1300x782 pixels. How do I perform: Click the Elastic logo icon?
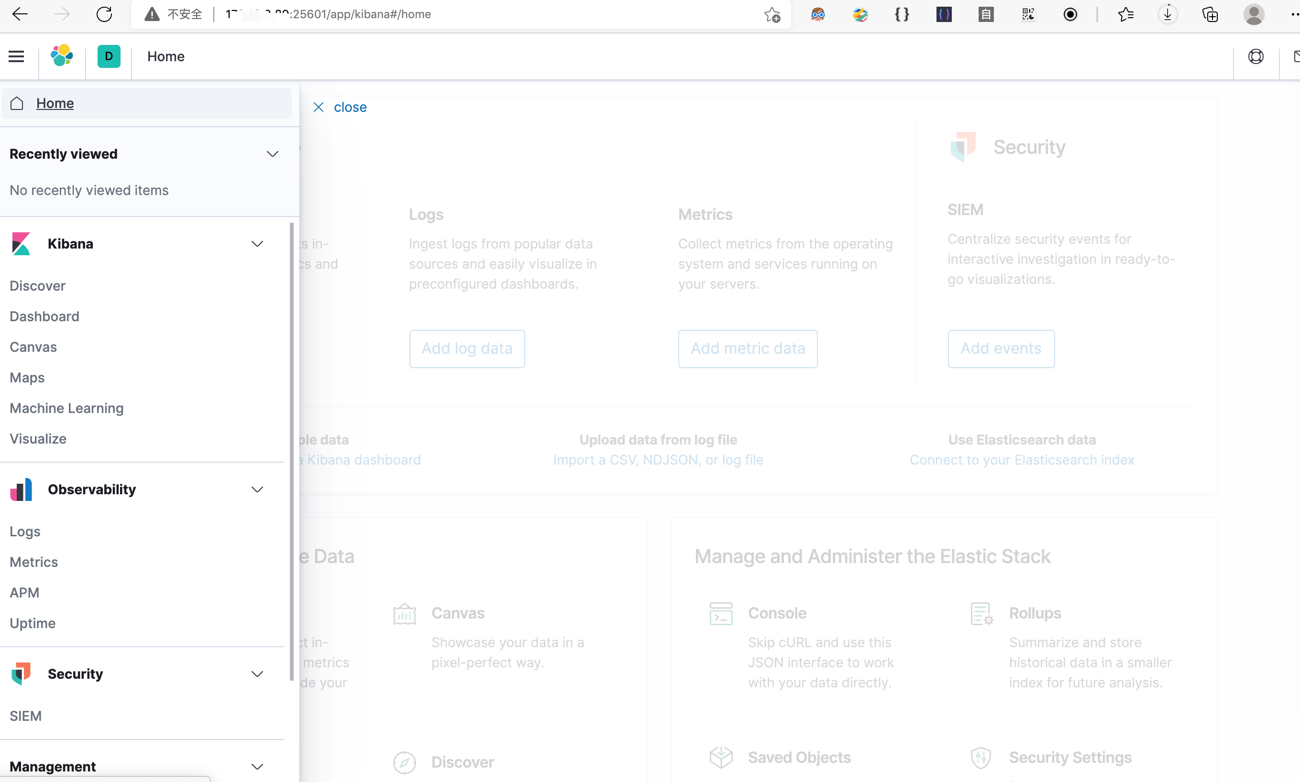tap(62, 56)
